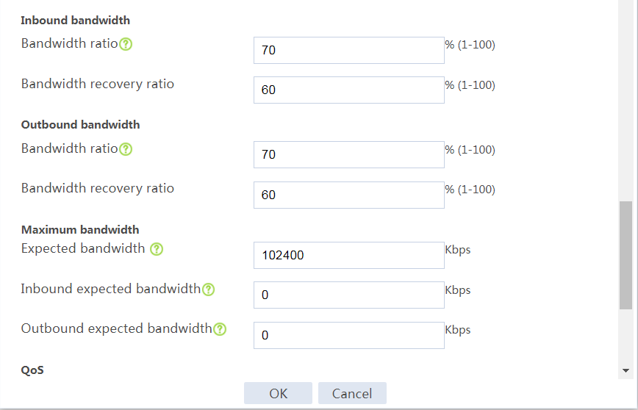Open help for Outbound Bandwidth ratio
The height and width of the screenshot is (410, 638).
click(126, 149)
